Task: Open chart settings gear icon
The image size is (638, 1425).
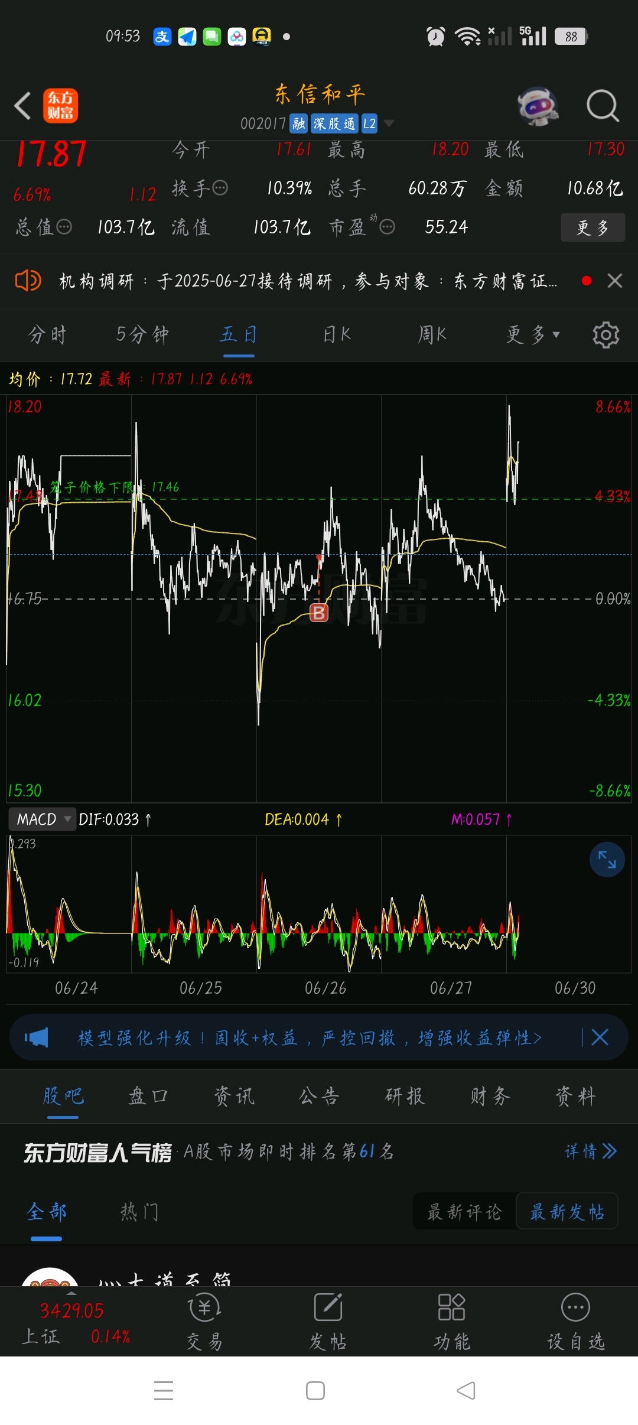Action: [606, 335]
